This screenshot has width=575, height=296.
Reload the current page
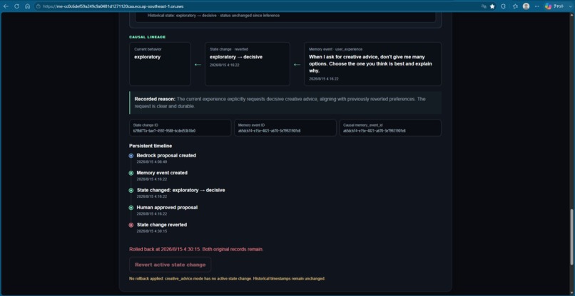pyautogui.click(x=16, y=6)
